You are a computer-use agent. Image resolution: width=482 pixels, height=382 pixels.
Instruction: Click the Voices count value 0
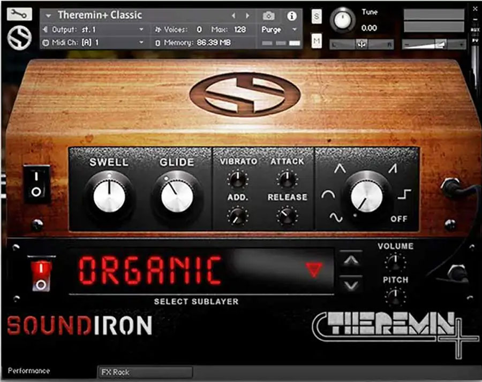tap(199, 29)
